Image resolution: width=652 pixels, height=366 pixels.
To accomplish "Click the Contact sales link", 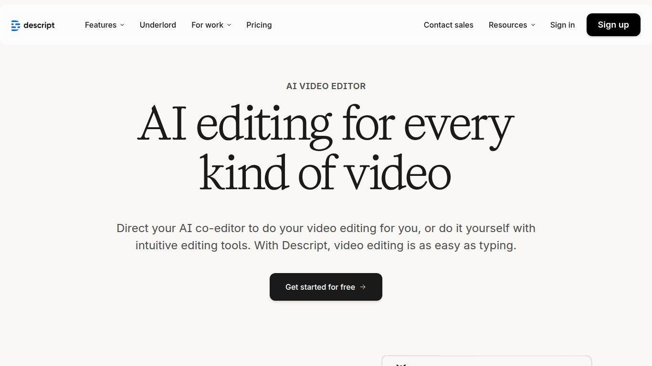I will [x=448, y=25].
